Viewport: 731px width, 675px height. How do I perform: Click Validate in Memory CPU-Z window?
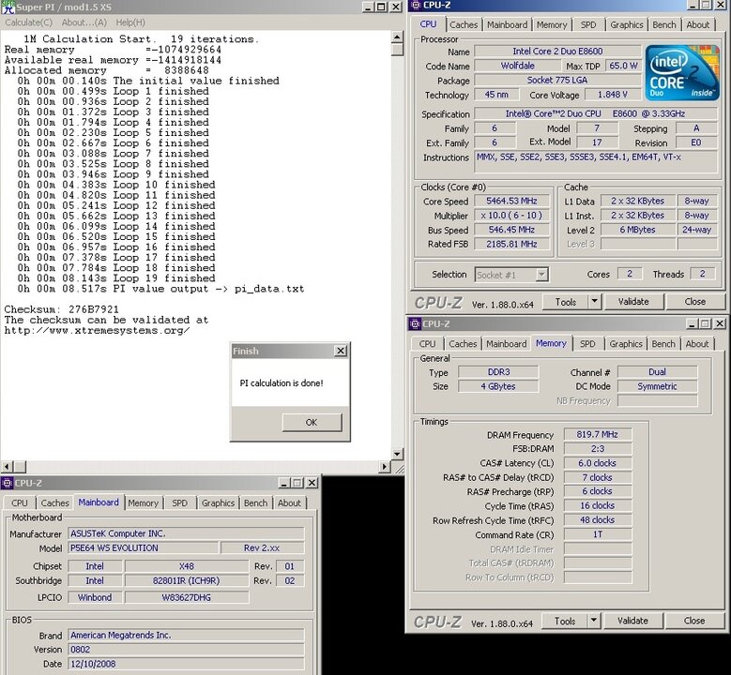click(632, 621)
